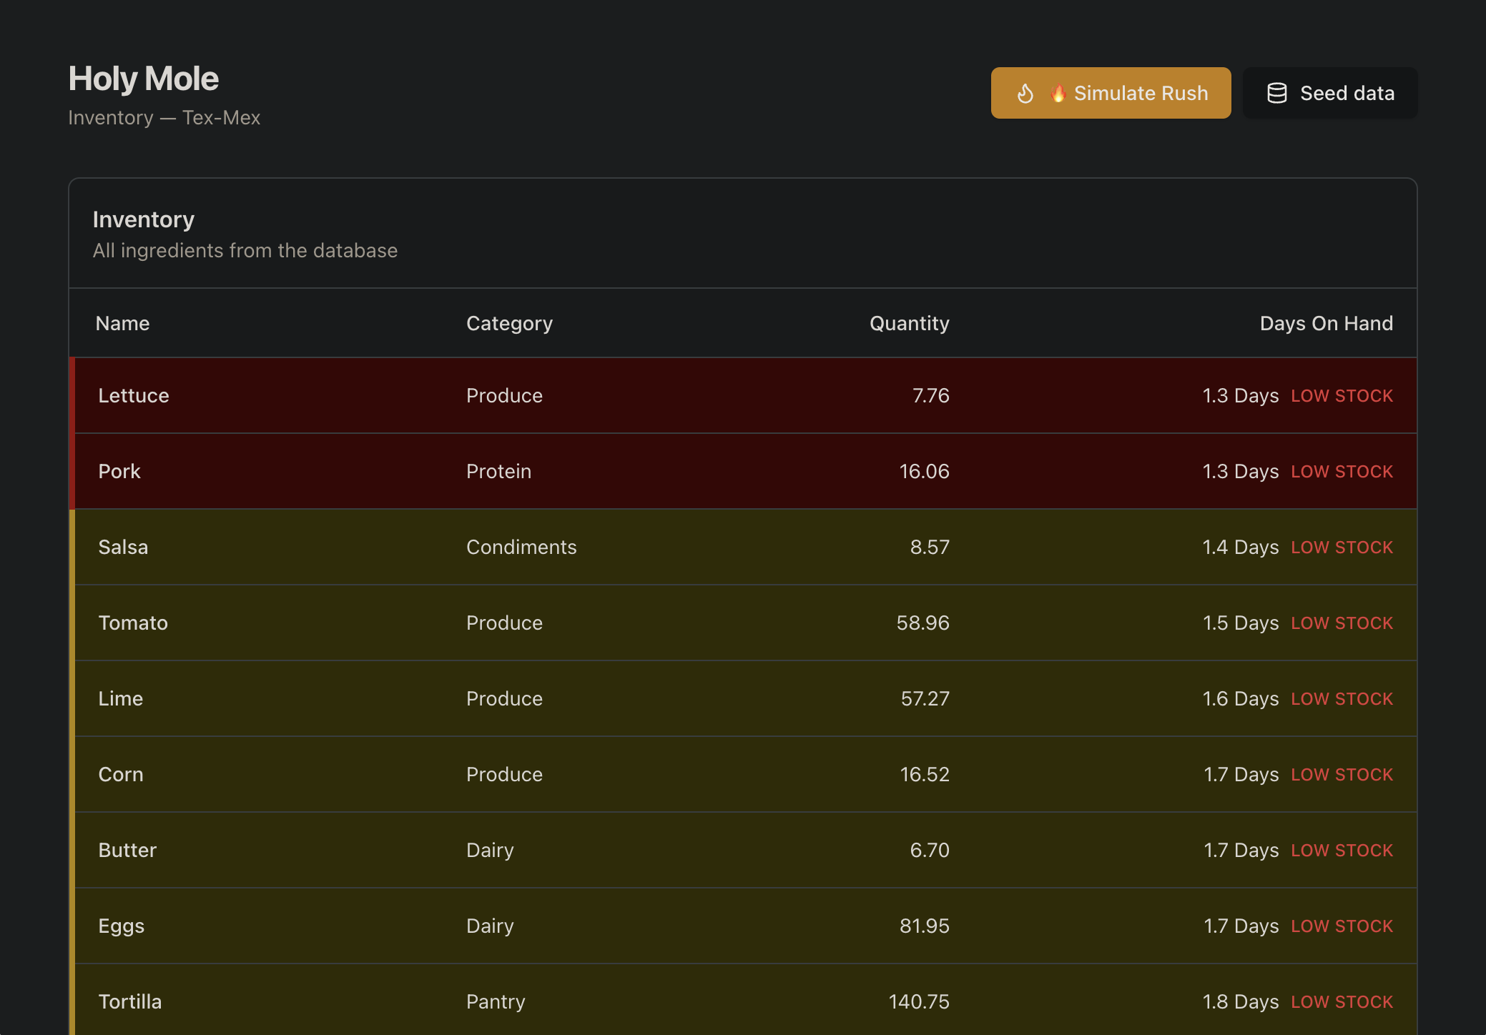1486x1035 pixels.
Task: Click the Eggs quantity 81.95
Action: (x=924, y=926)
